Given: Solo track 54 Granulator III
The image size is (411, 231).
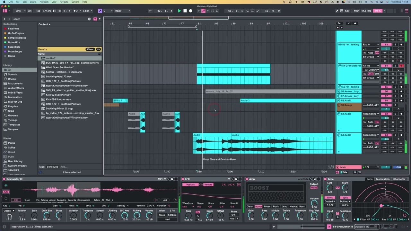Looking at the screenshot, I should [x=395, y=66].
